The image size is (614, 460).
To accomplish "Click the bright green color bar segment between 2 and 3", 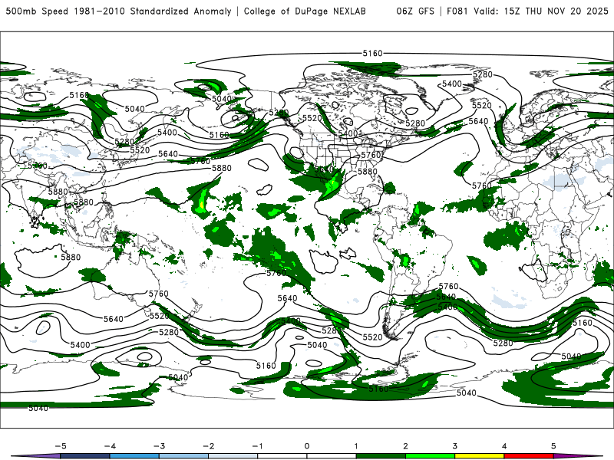I will tap(430, 456).
